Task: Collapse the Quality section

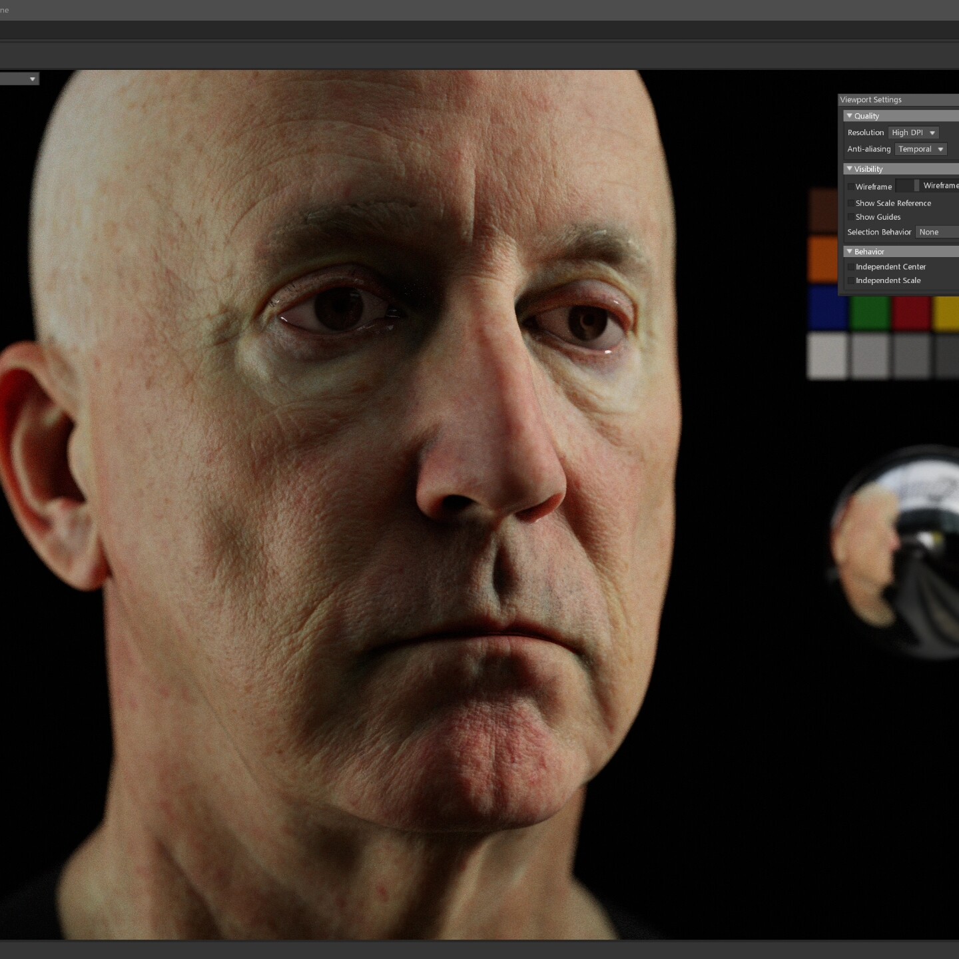Action: [850, 115]
